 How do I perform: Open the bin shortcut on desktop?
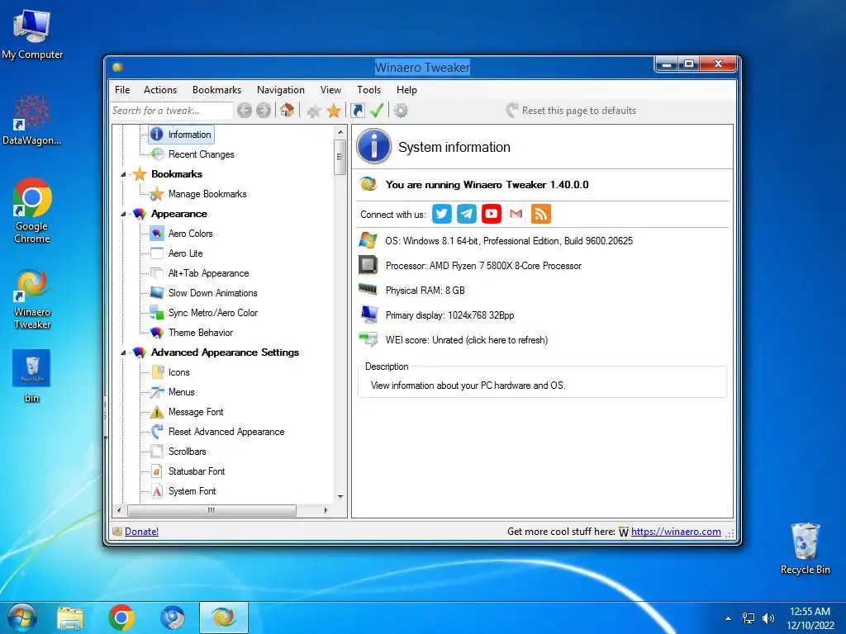[32, 376]
